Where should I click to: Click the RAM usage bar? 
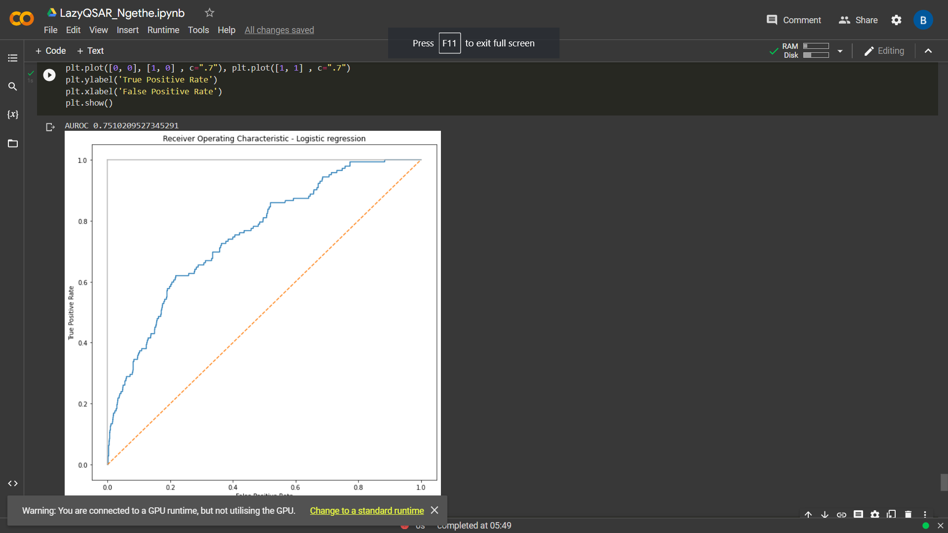tap(816, 46)
